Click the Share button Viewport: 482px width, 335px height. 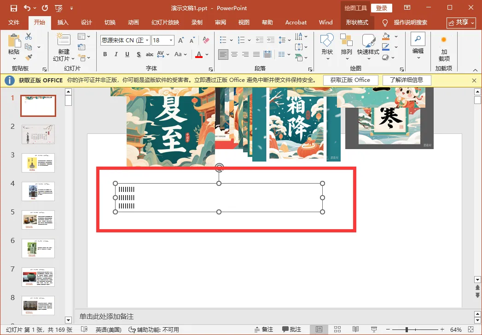(461, 23)
